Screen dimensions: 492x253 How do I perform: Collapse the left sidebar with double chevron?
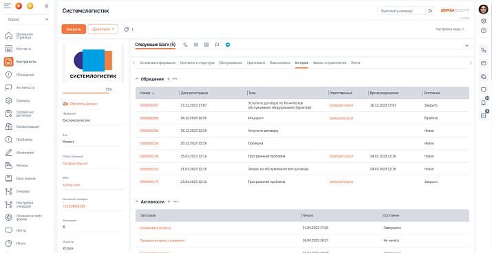(46, 5)
